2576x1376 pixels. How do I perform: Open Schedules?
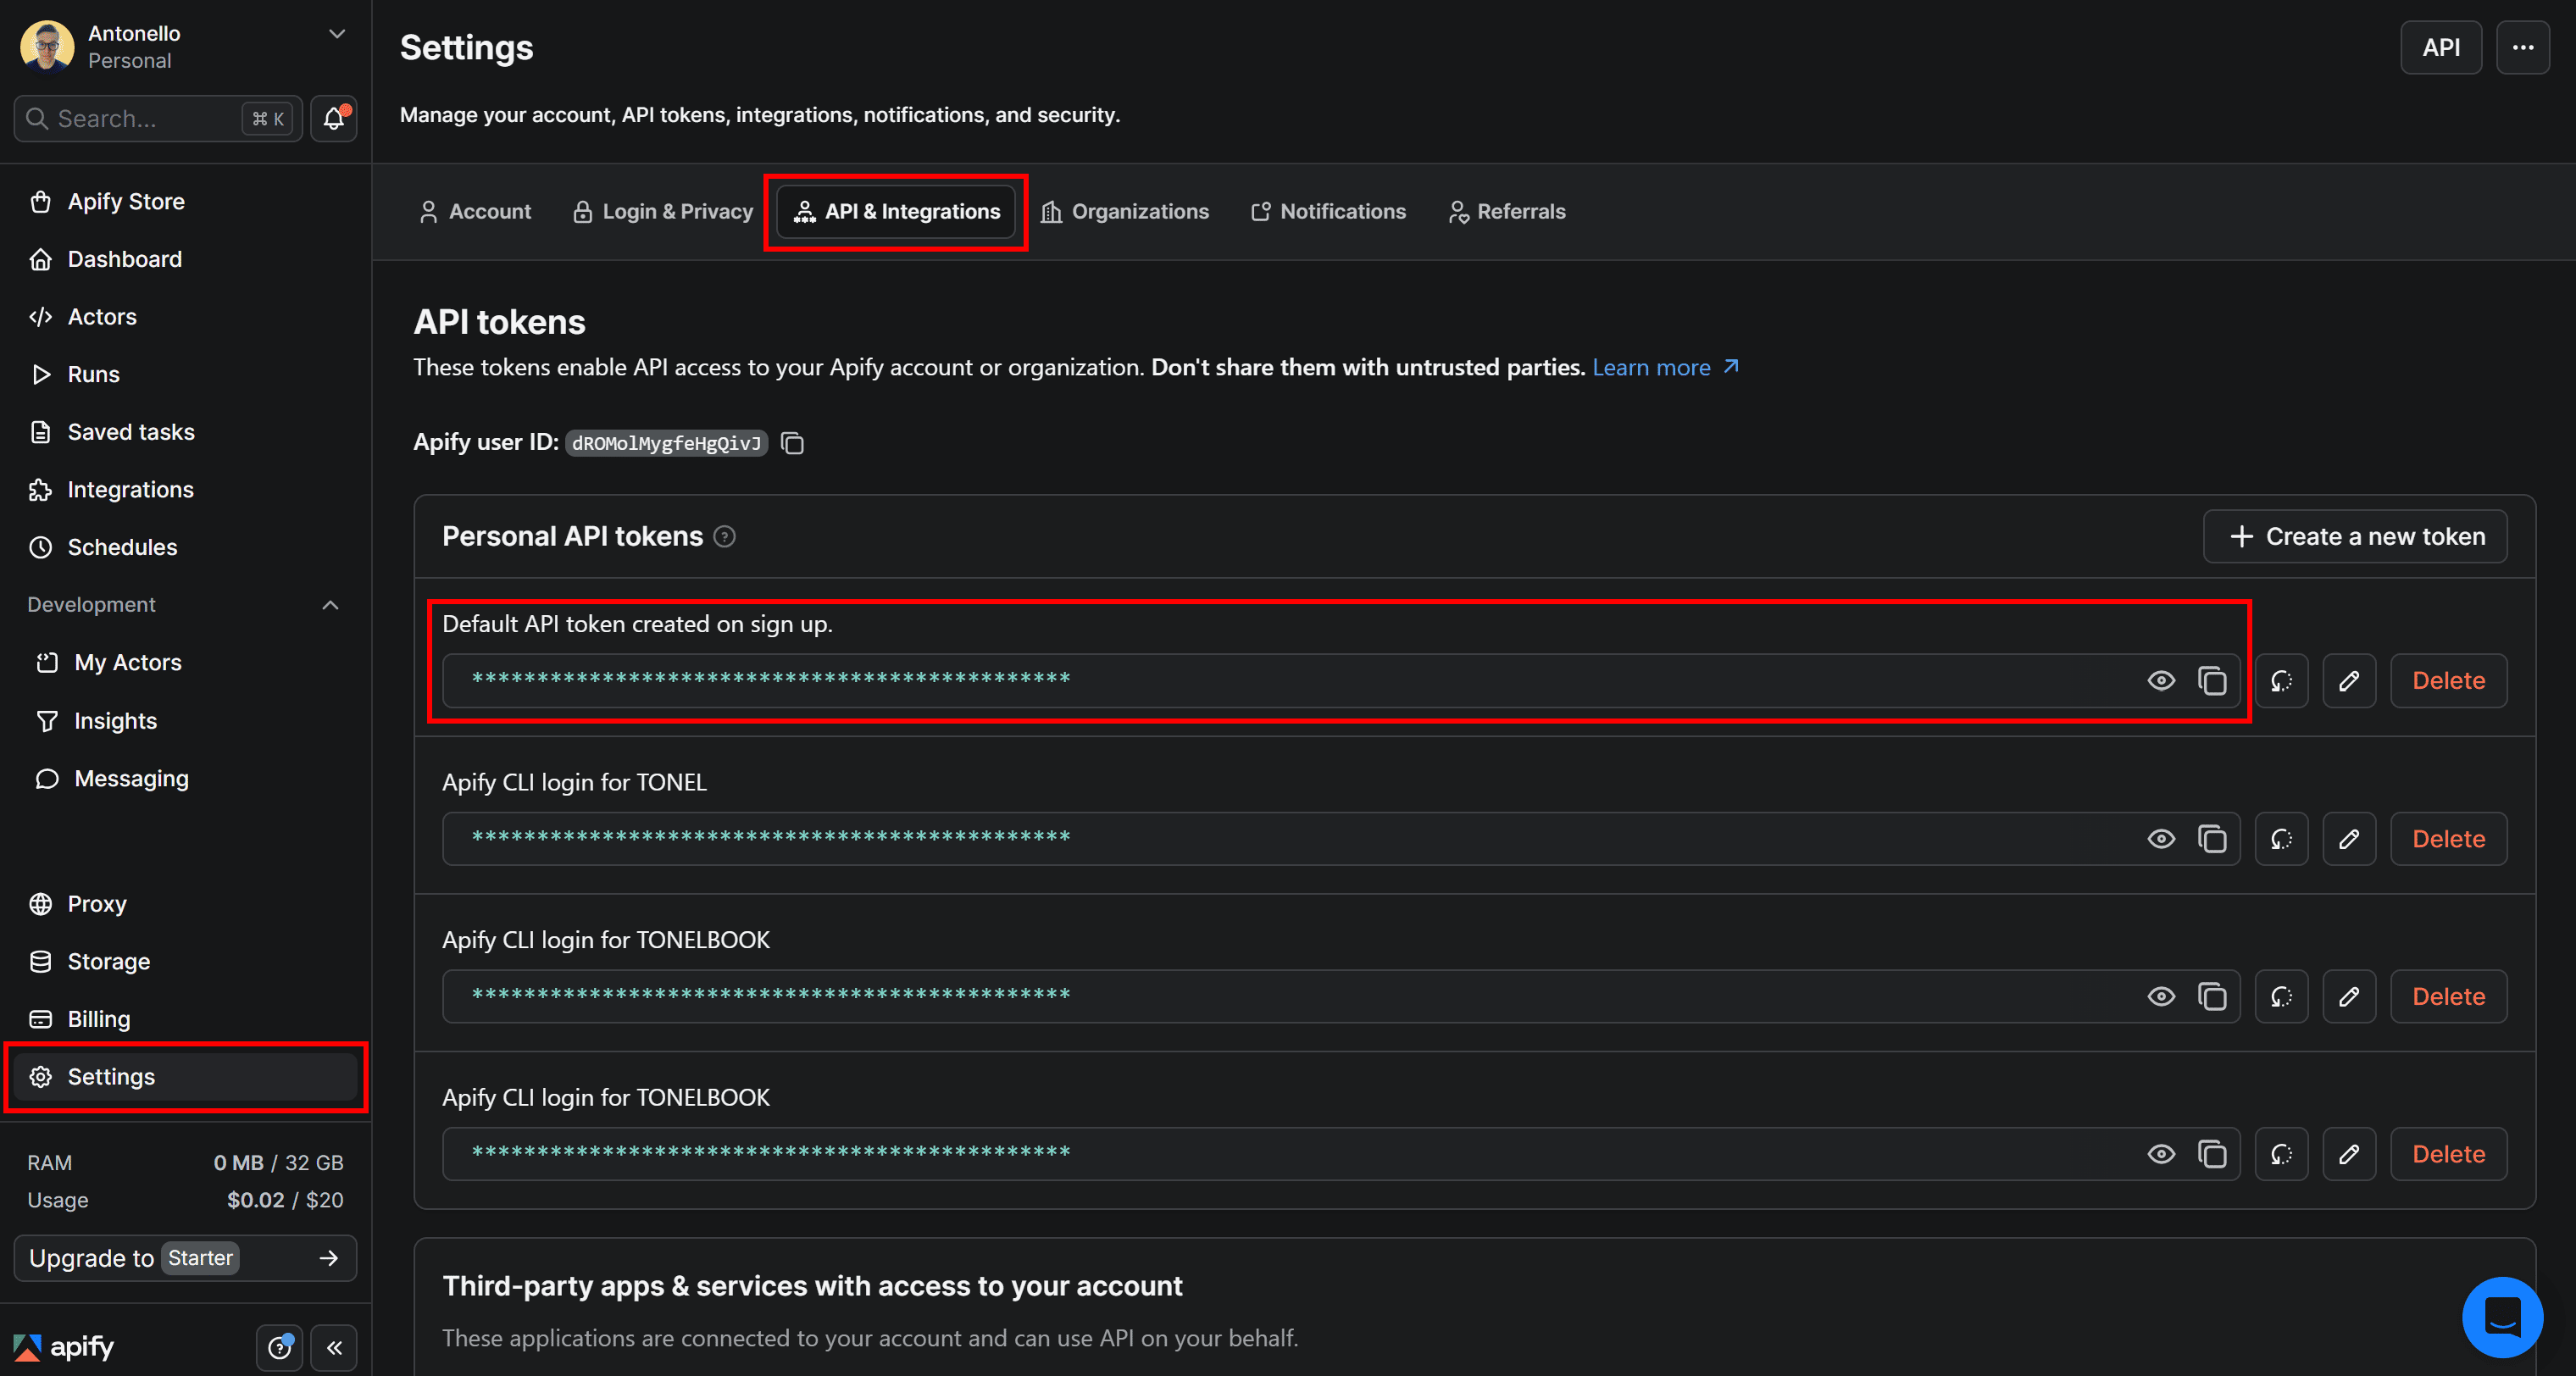pos(185,547)
